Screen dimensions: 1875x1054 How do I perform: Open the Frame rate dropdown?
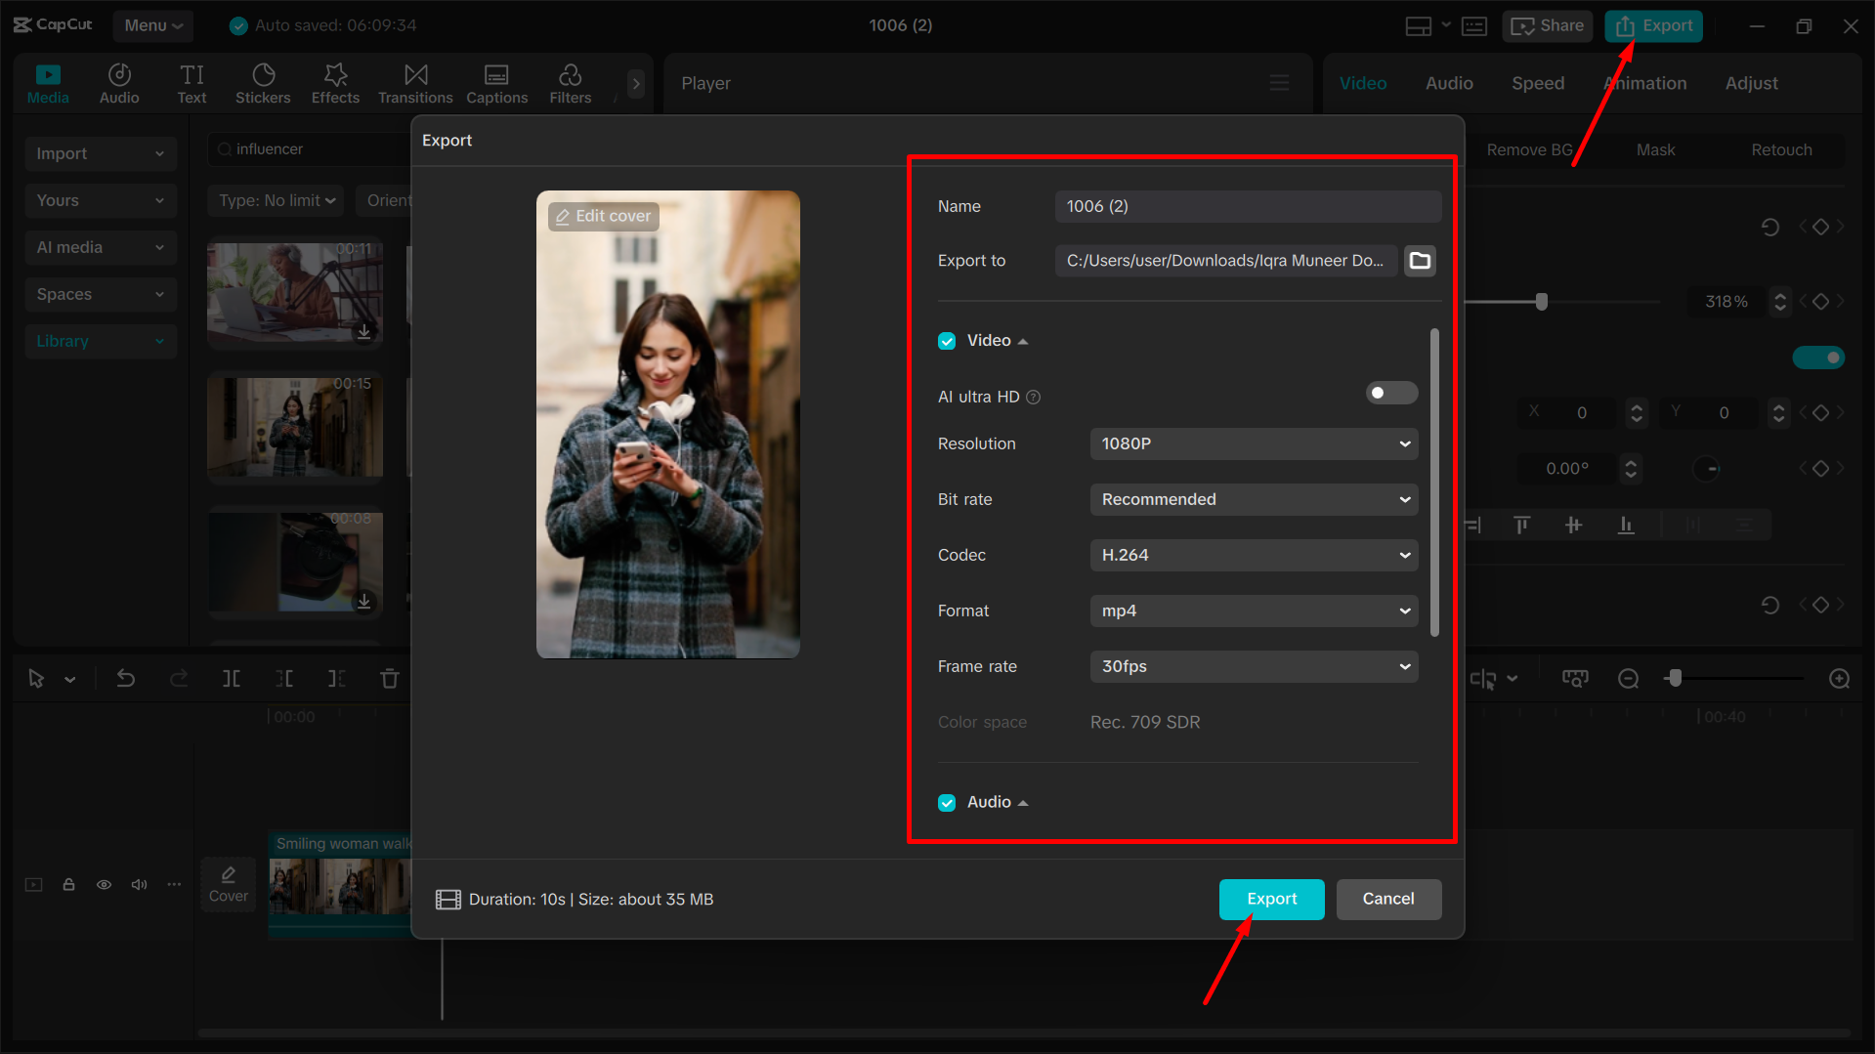tap(1254, 666)
